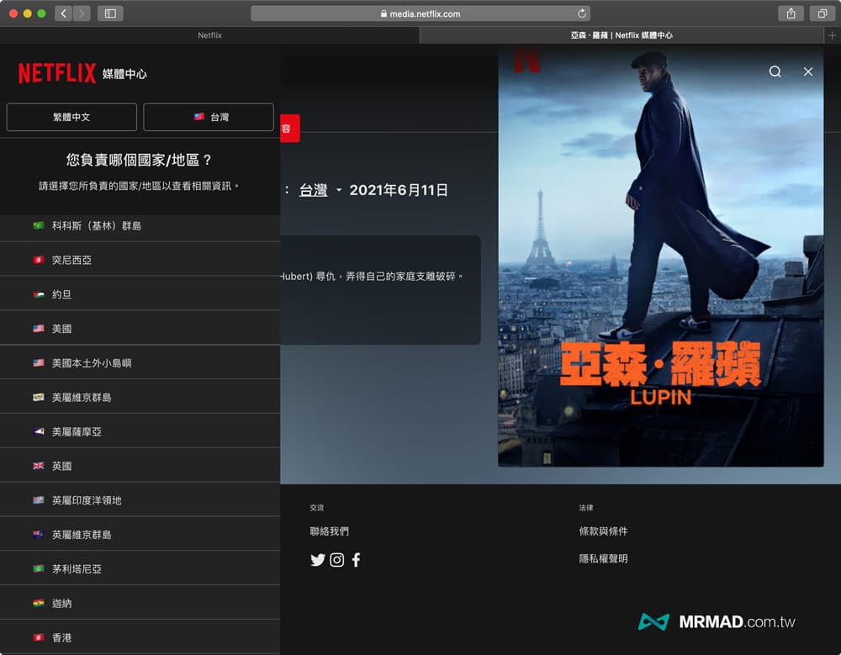This screenshot has height=655, width=841.
Task: Open the 繁體中文 language dropdown
Action: click(71, 117)
